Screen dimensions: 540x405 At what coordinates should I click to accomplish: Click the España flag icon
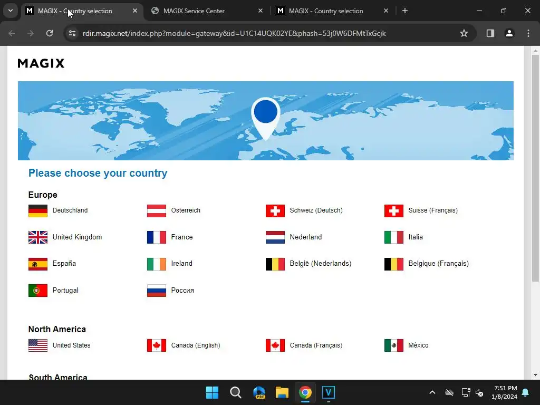point(38,264)
